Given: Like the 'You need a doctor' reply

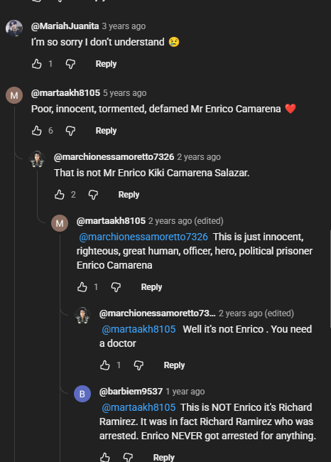Looking at the screenshot, I should click(x=105, y=365).
